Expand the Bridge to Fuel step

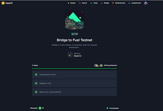tap(74, 83)
